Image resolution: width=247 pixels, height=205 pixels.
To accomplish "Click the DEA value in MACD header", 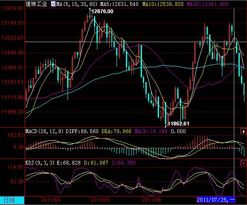I will coord(116,131).
